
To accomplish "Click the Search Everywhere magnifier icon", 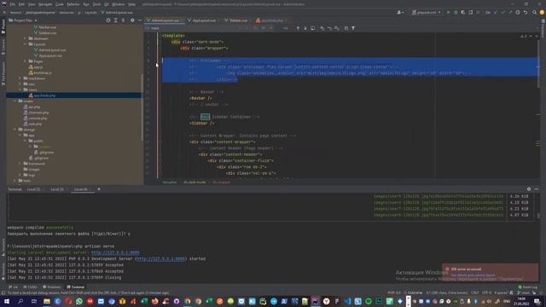I will [534, 12].
